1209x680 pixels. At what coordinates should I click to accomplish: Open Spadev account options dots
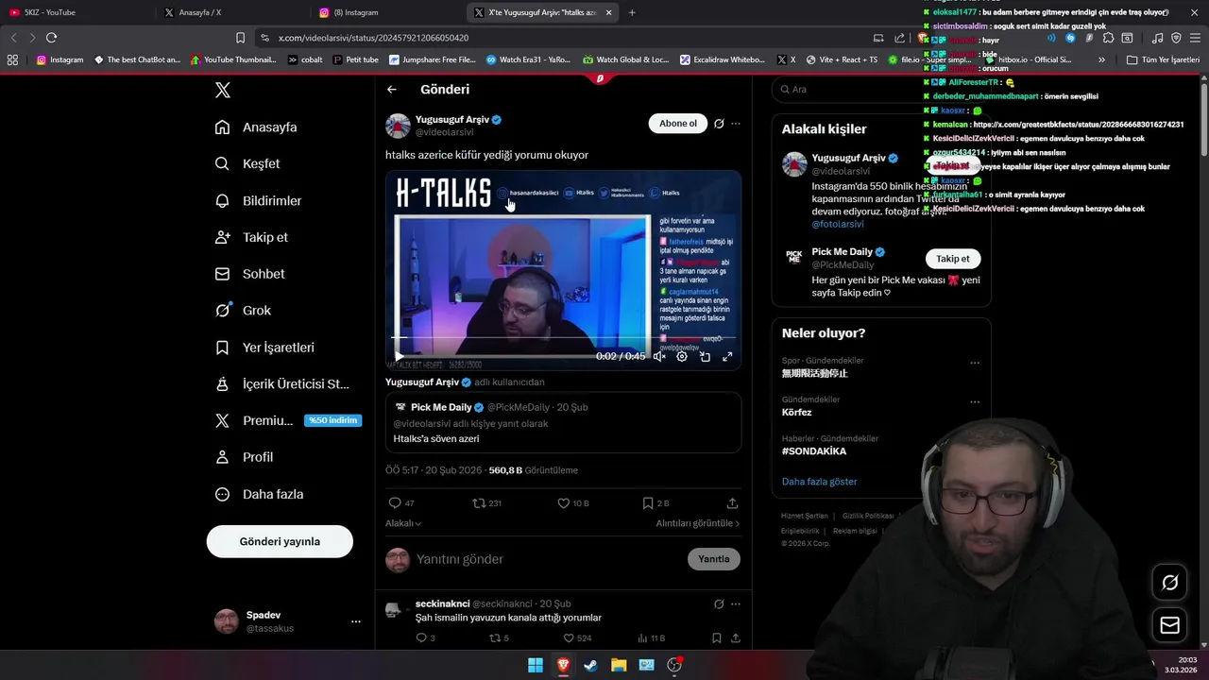pyautogui.click(x=356, y=621)
